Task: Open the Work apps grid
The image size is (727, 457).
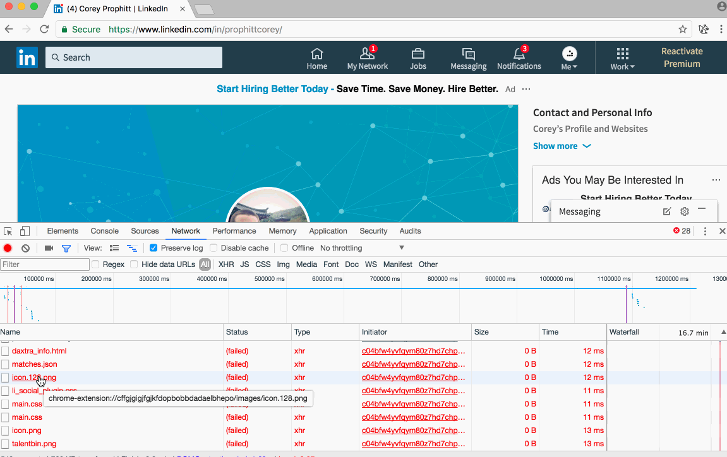Action: pos(623,53)
